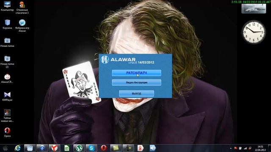Click the ВЫХОД exit button
The image size is (271, 152).
coord(136,94)
